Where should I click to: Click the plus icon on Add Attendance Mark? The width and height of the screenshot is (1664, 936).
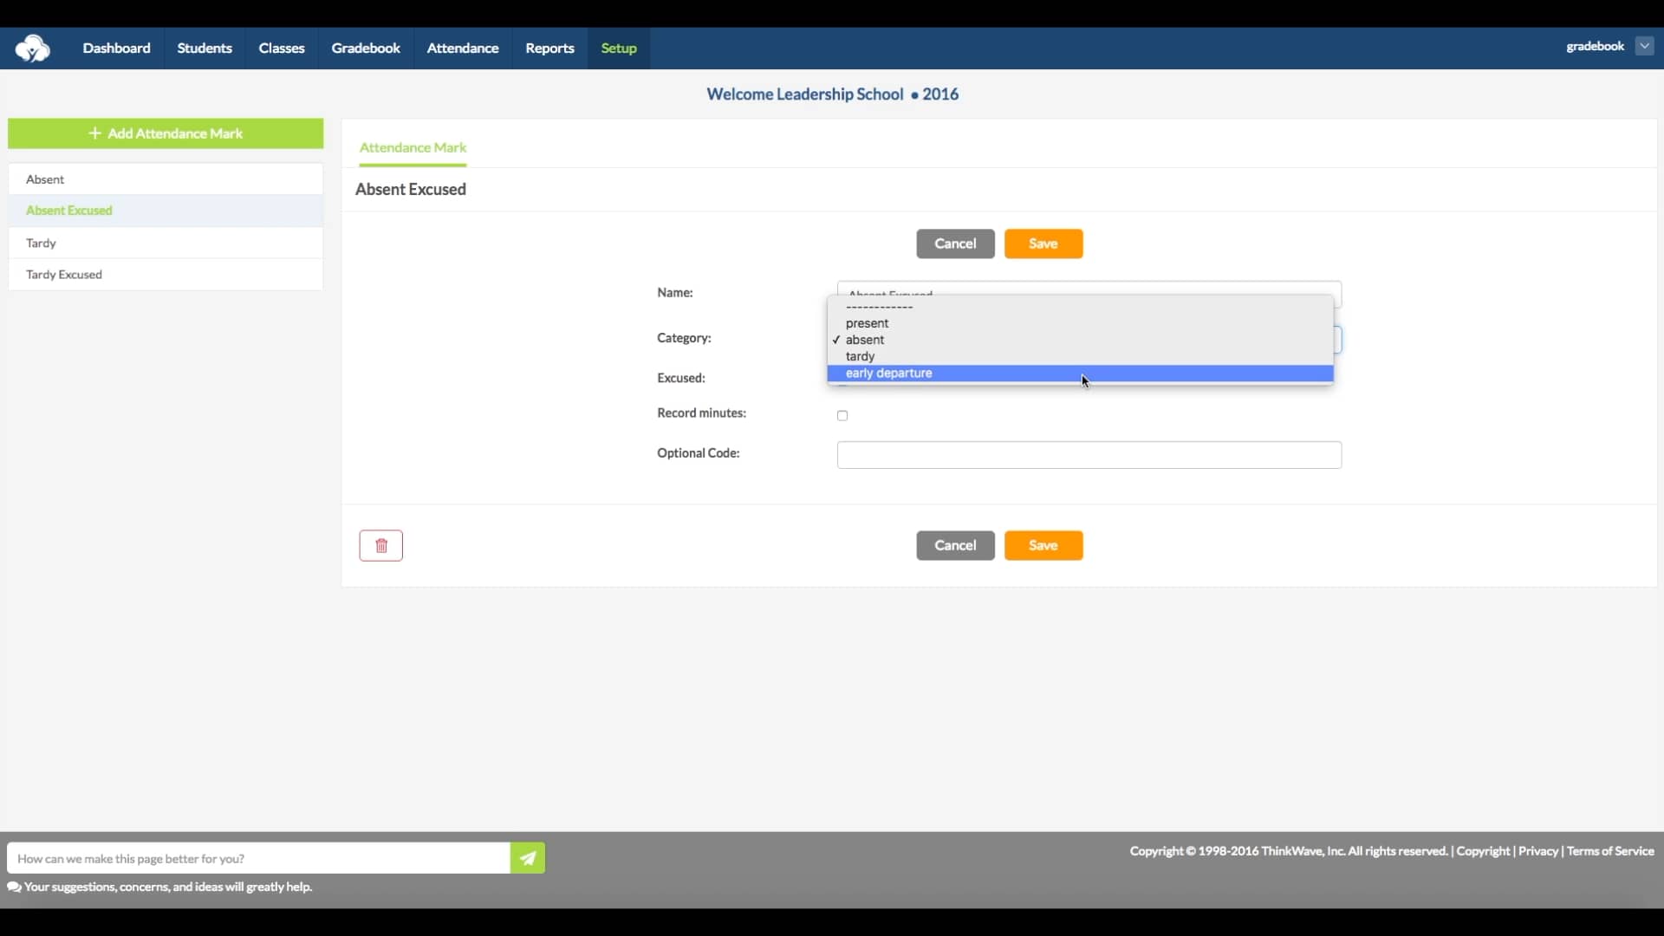(95, 133)
